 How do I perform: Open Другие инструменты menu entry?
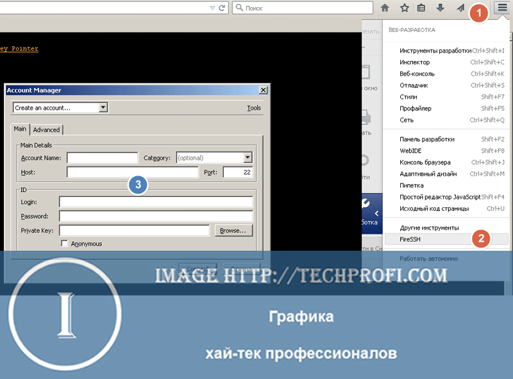[446, 228]
